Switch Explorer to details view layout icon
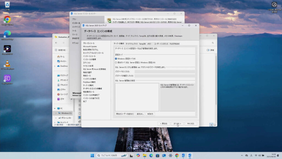 click(211, 125)
